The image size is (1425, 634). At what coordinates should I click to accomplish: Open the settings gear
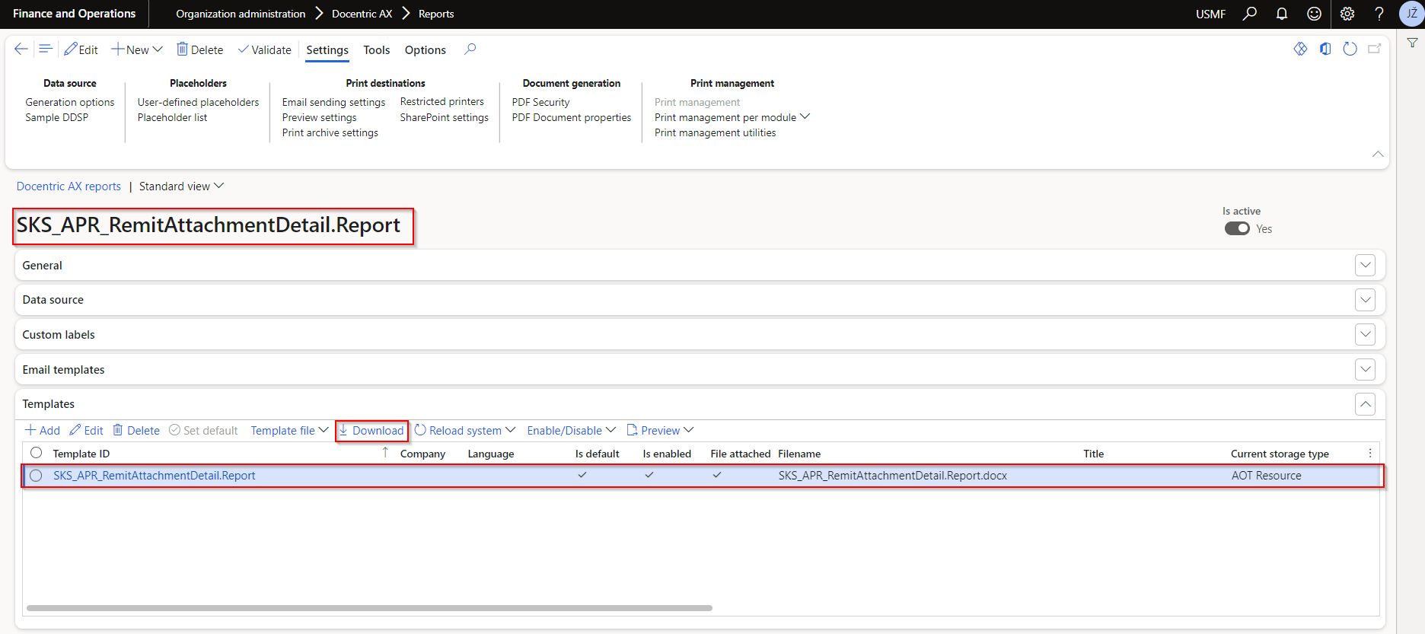pos(1347,14)
